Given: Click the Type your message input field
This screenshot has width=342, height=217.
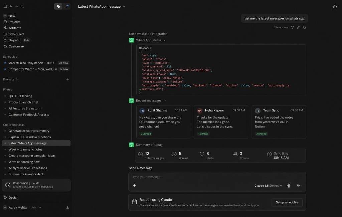Looking at the screenshot, I should (217, 177).
